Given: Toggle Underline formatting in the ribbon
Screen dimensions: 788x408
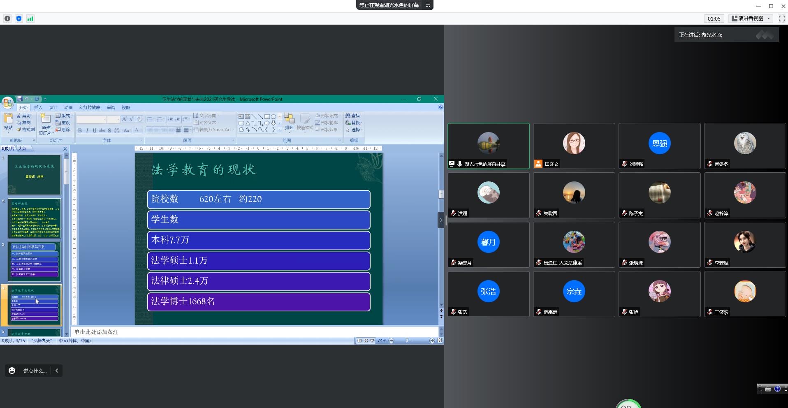Looking at the screenshot, I should click(x=95, y=130).
